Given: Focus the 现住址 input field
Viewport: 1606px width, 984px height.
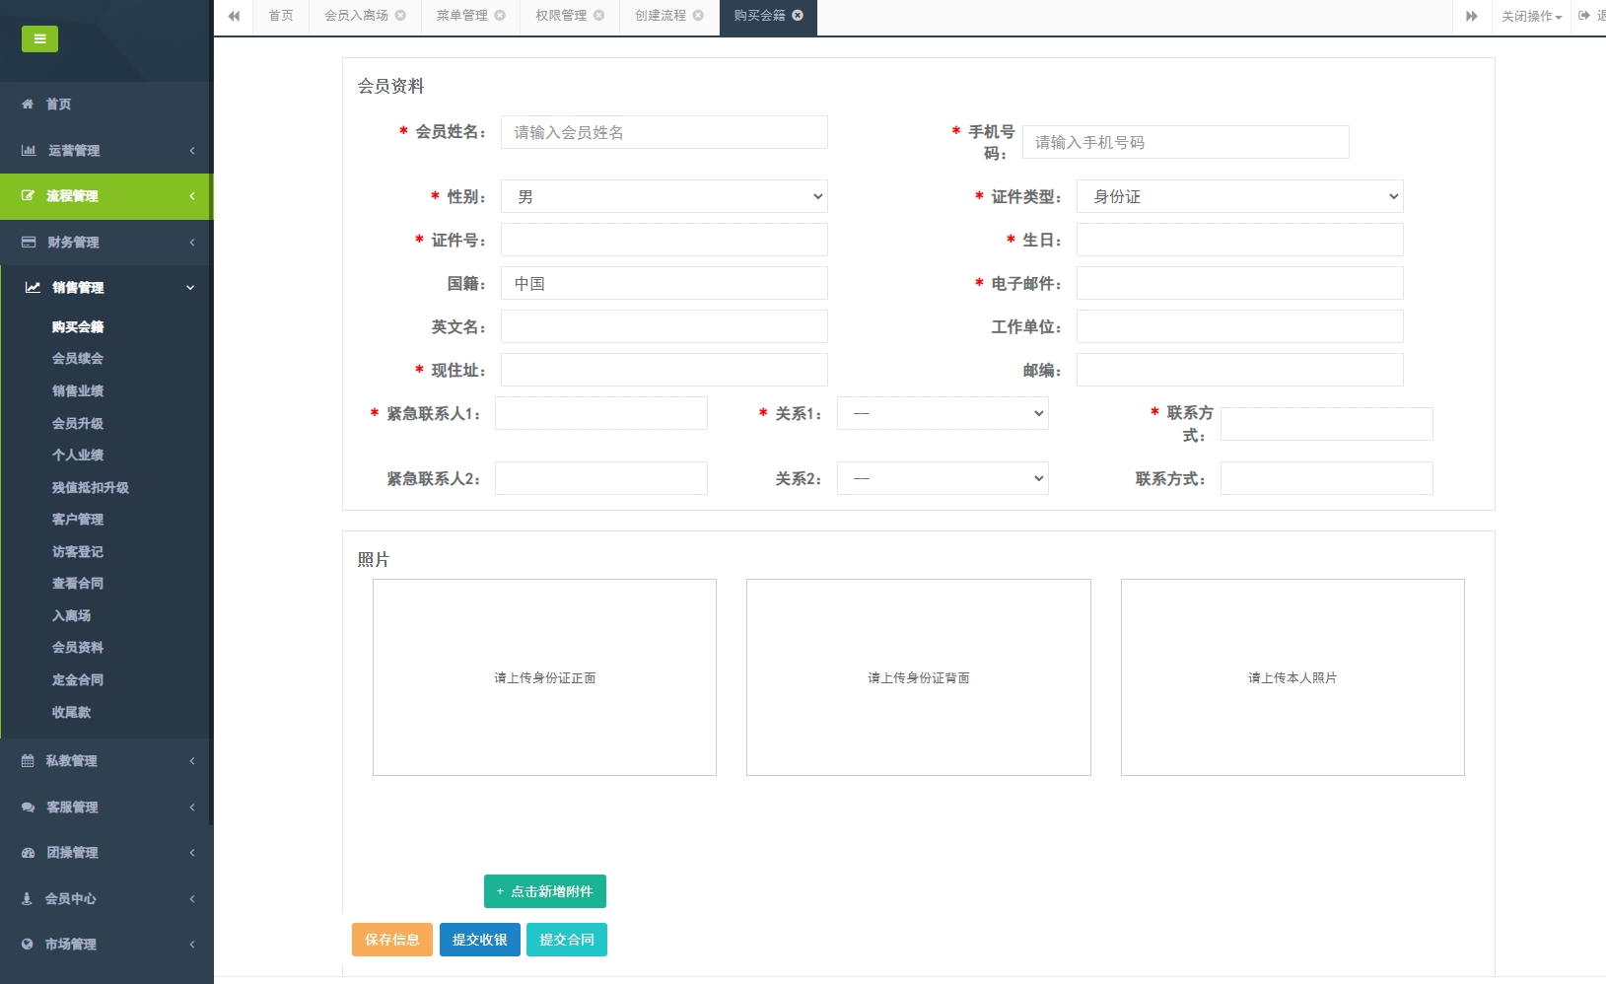Looking at the screenshot, I should click(x=663, y=370).
